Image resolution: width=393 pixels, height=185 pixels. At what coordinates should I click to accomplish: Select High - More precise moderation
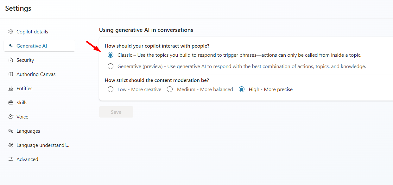[242, 90]
